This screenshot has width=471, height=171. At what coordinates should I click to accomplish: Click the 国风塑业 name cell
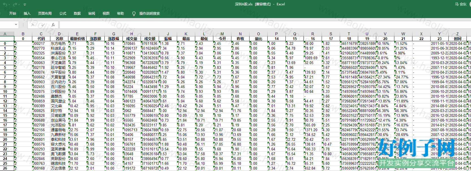click(x=59, y=101)
